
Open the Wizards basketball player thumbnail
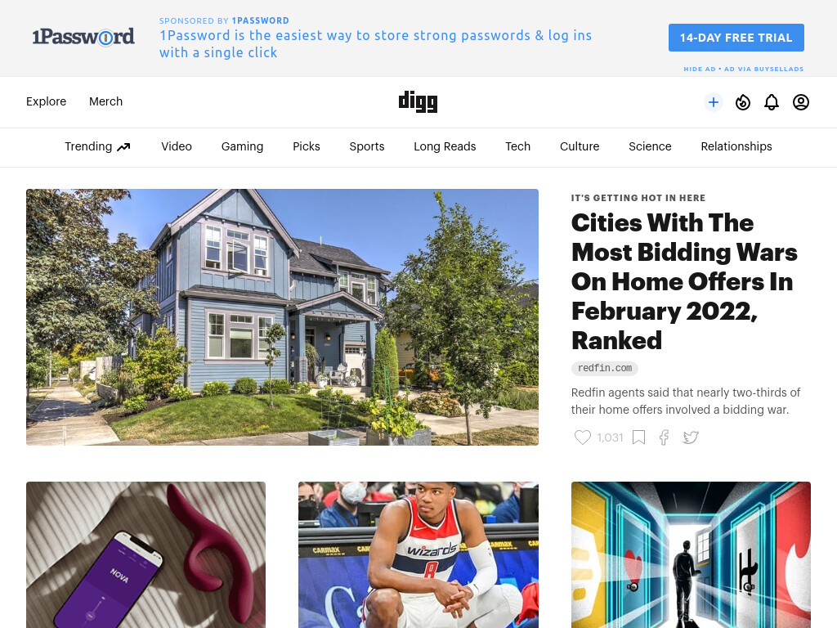click(x=418, y=555)
